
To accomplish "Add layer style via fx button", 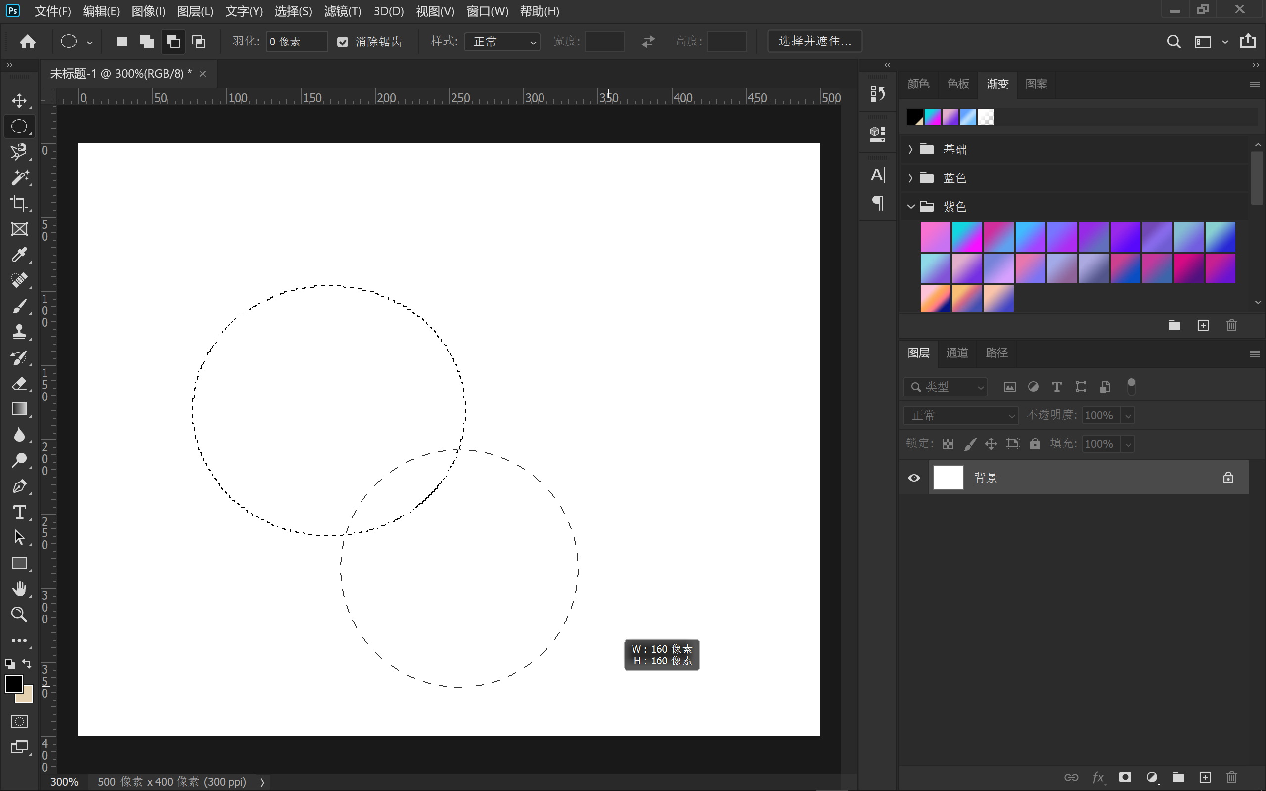I will 1097,777.
